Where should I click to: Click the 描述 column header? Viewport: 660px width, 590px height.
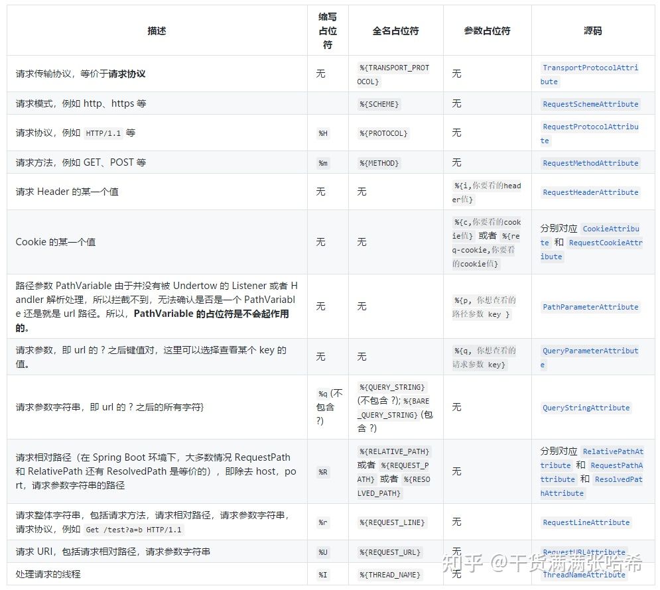coord(157,30)
